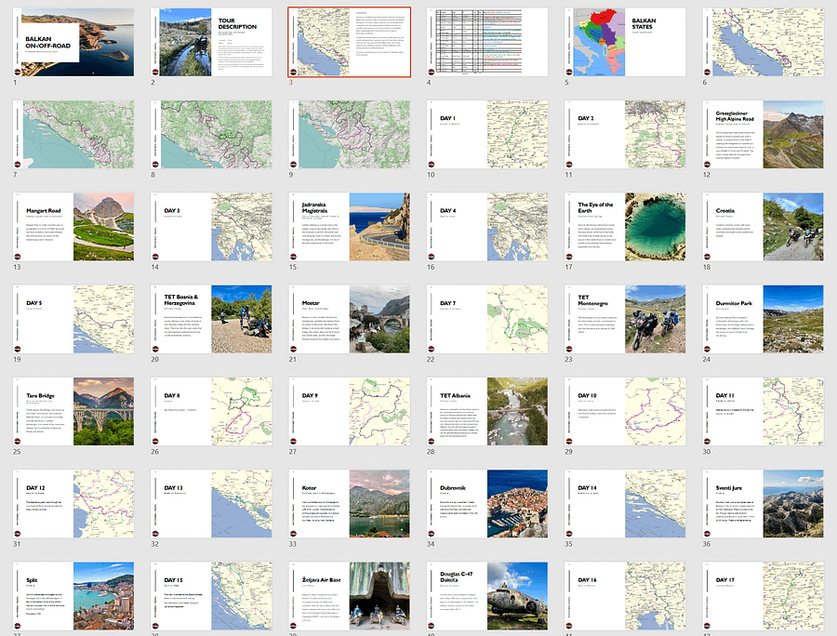The height and width of the screenshot is (636, 837).
Task: Open the DAY 11 slide
Action: pyautogui.click(x=764, y=411)
